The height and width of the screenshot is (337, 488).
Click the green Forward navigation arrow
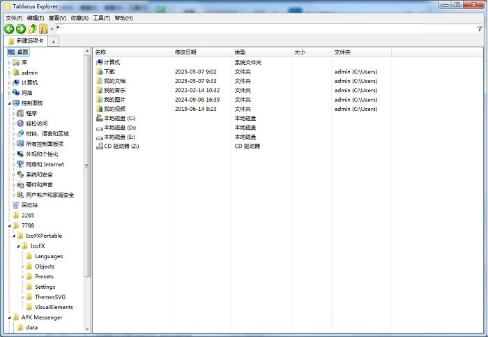pos(21,29)
